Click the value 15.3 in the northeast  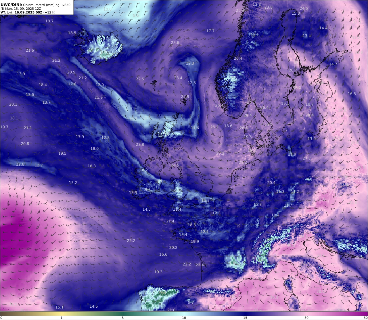coord(296,13)
